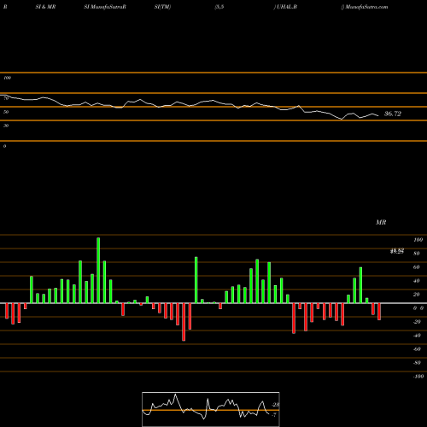Click the 100 label on MR axis
Screen dimensions: 427x427
point(418,240)
